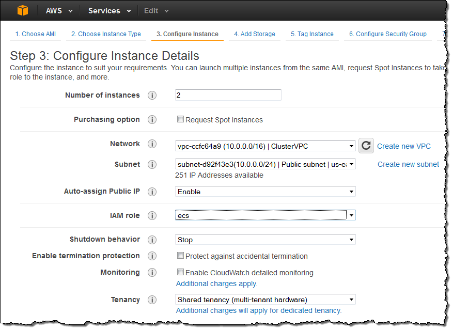Click info icon next to Subnet label
This screenshot has height=330, width=453.
152,165
